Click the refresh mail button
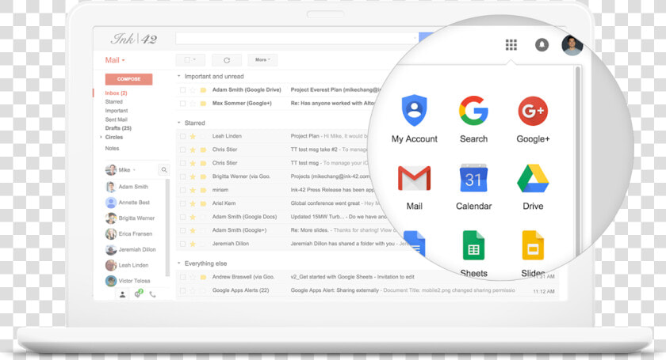Viewport: 666px width, 360px height. pos(227,60)
